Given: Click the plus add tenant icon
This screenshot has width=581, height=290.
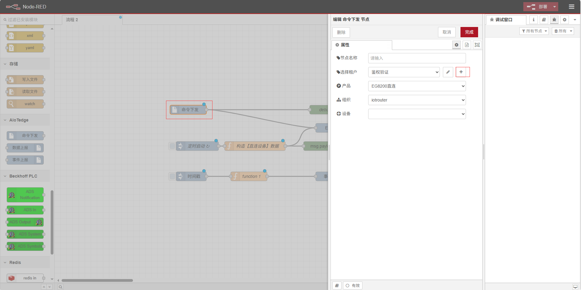Looking at the screenshot, I should click(461, 72).
